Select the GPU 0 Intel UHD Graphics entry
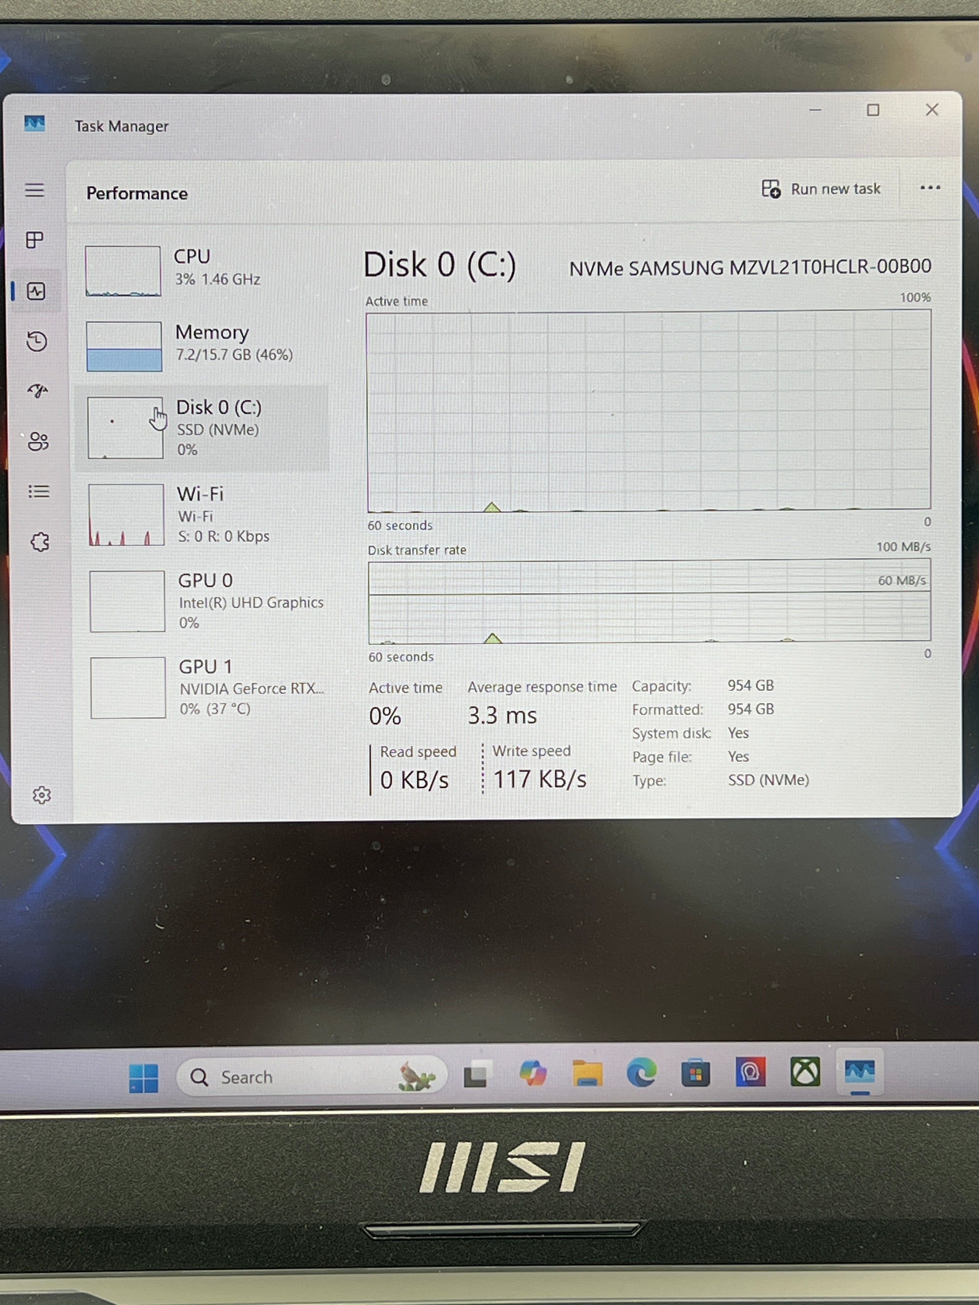 click(x=204, y=601)
